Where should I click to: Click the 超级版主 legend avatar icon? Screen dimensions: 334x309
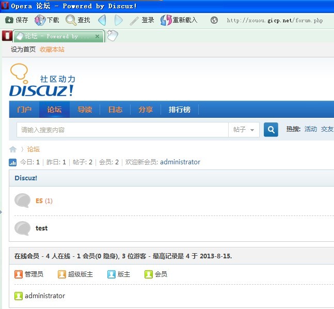point(62,274)
